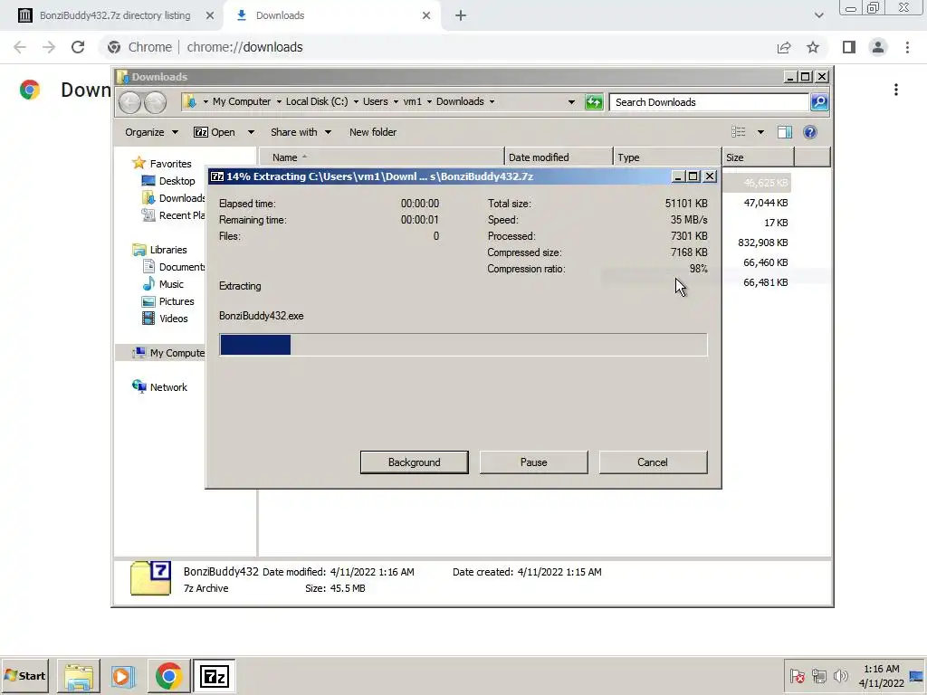
Task: Sort files by the Name column
Action: (382, 157)
